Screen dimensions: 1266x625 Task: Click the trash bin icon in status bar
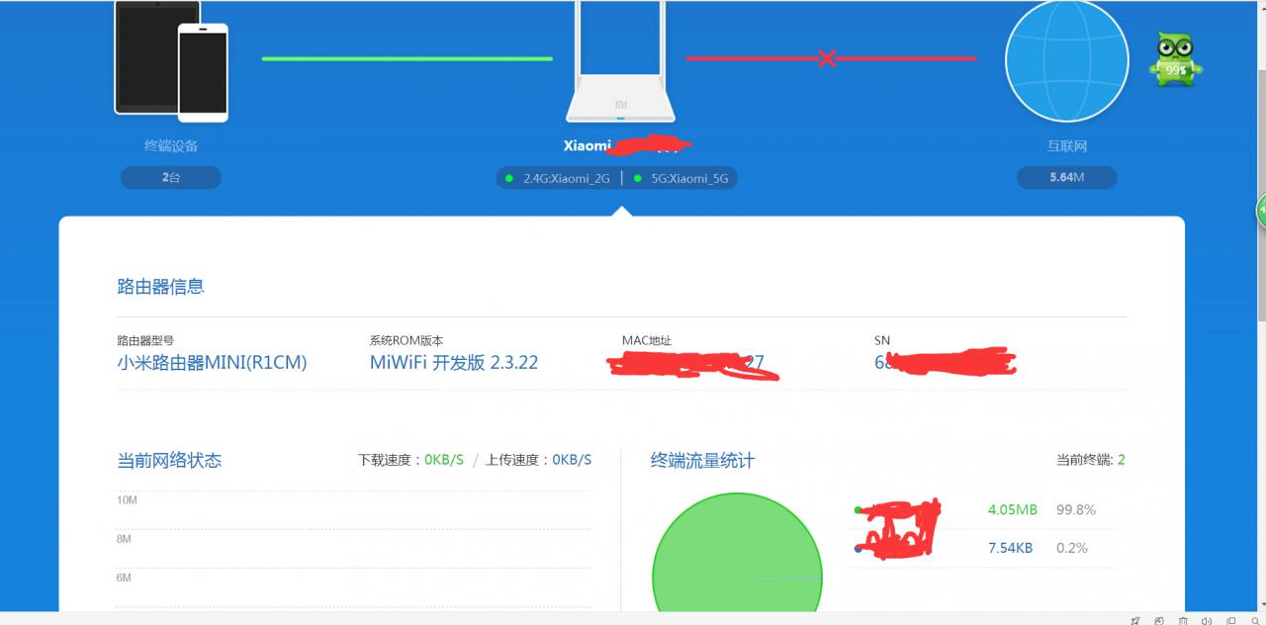coord(1183,620)
